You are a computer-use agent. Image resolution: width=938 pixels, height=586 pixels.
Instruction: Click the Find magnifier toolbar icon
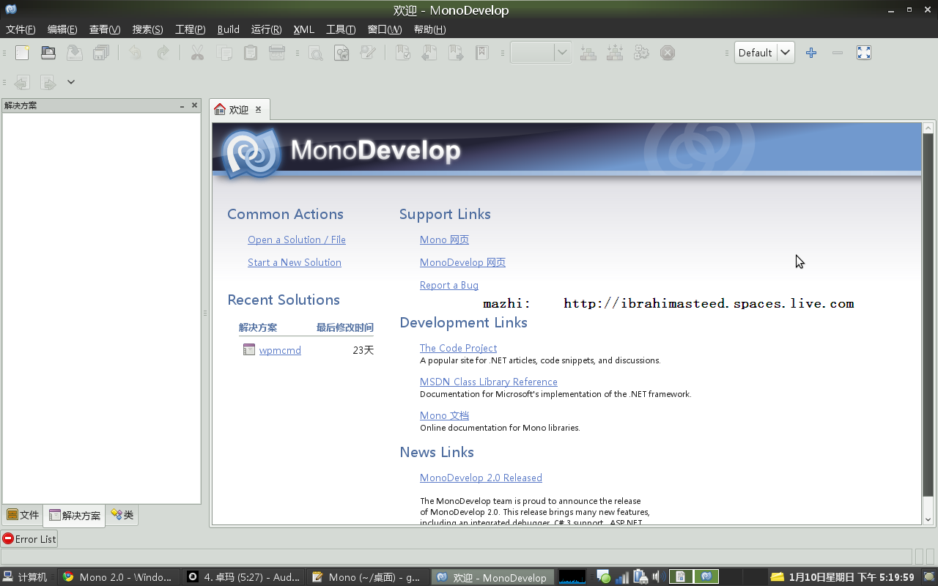[315, 53]
